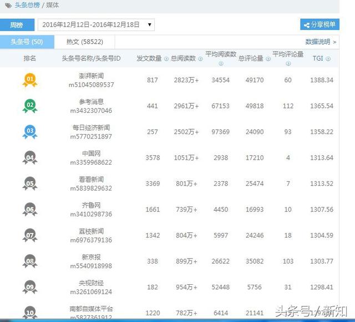Image resolution: width=355 pixels, height=322 pixels.
Task: Open the 央视财经 account name
Action: tap(91, 283)
